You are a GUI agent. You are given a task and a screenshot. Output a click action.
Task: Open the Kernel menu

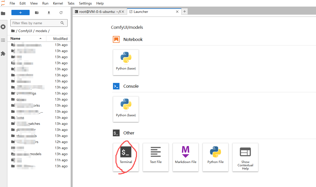coord(58,3)
